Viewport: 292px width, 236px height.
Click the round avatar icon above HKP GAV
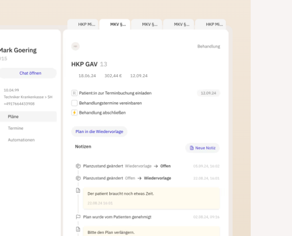[76, 46]
